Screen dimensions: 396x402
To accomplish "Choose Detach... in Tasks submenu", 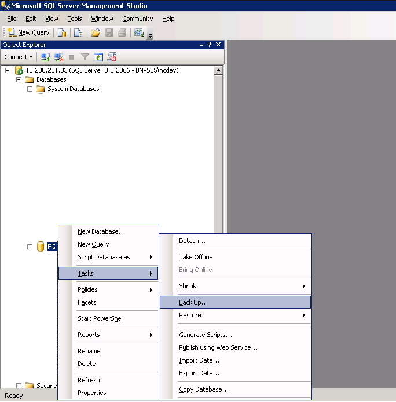I will point(236,241).
